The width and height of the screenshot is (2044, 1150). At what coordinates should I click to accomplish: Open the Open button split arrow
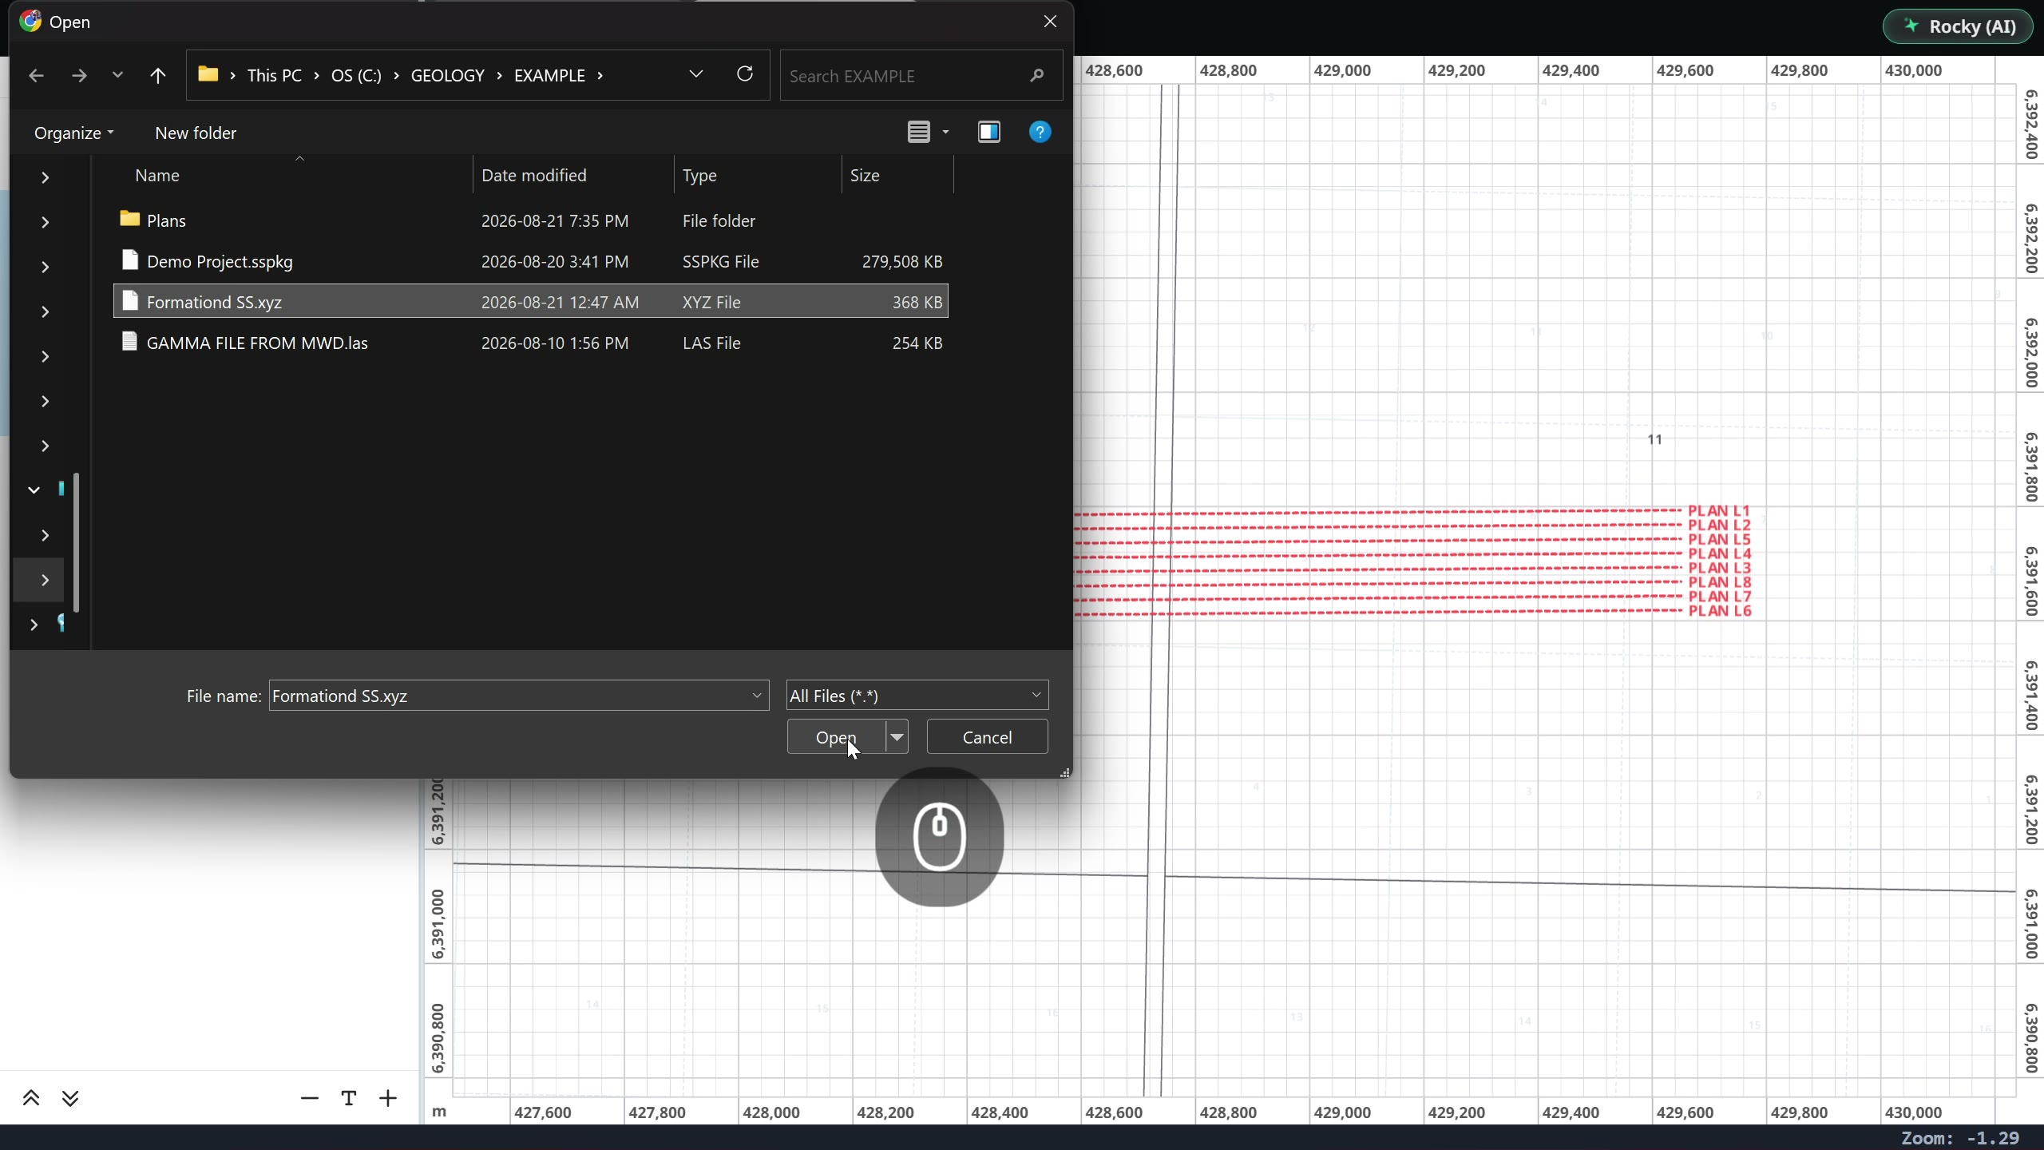(x=897, y=736)
